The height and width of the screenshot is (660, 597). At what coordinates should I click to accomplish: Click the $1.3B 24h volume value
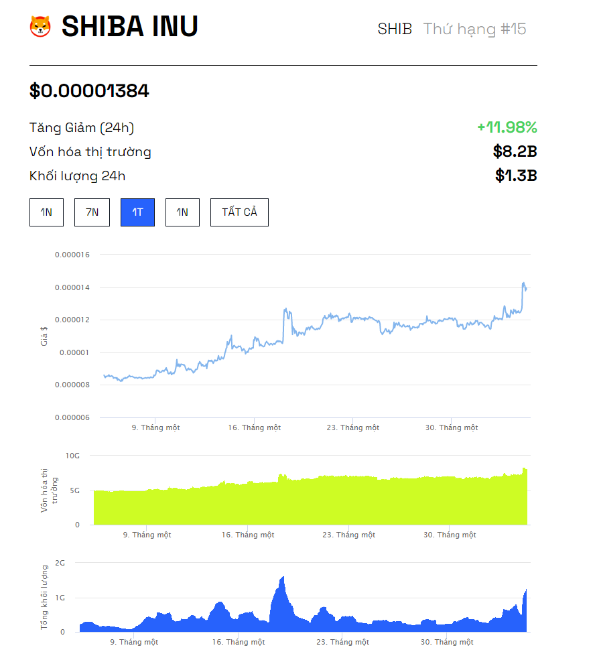click(x=515, y=176)
